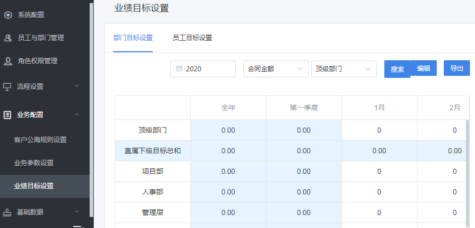The width and height of the screenshot is (475, 228).
Task: Click 1月 value in 直属下级目标总和 row
Action: click(x=379, y=151)
